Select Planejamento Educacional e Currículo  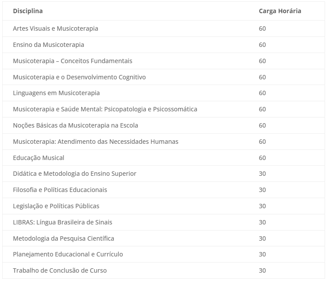68,254
